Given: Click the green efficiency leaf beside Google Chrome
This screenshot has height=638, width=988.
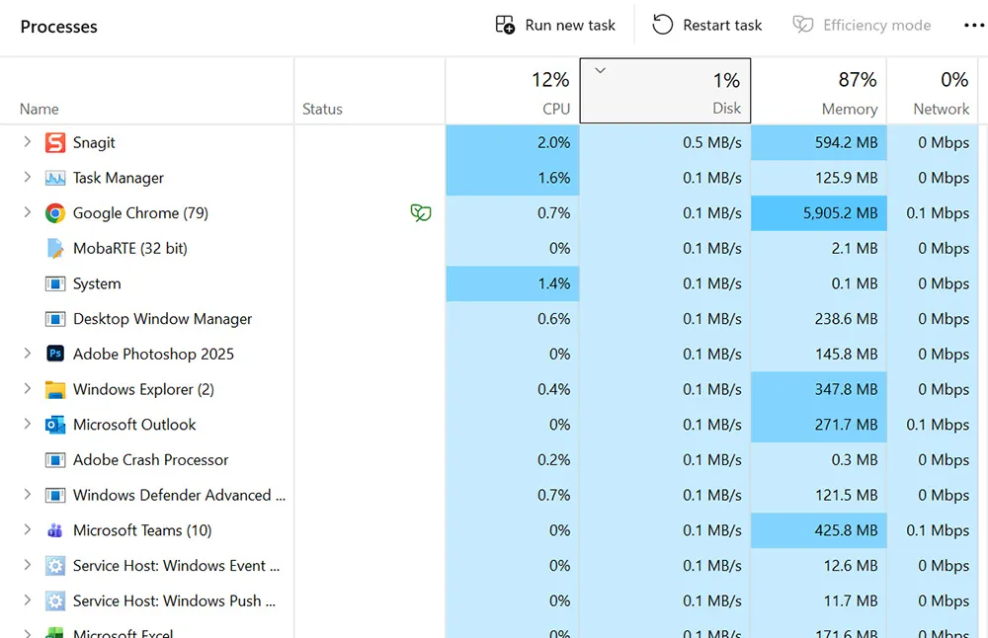Looking at the screenshot, I should (x=421, y=212).
